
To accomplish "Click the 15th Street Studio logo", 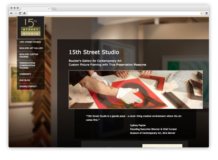I will pyautogui.click(x=31, y=28).
